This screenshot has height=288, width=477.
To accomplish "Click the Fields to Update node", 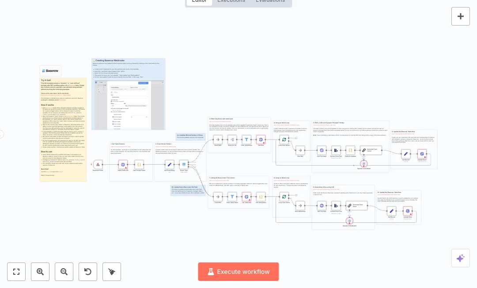I will click(351, 150).
